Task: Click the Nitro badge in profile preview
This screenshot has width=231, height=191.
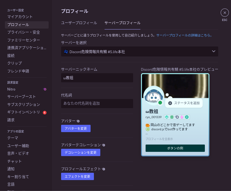Action: (x=177, y=117)
